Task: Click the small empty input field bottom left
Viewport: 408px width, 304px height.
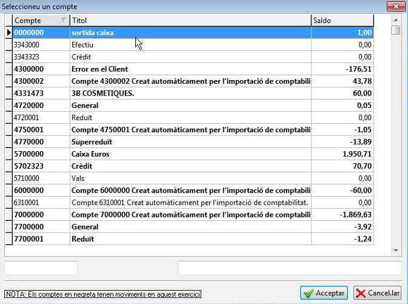Action: point(41,268)
